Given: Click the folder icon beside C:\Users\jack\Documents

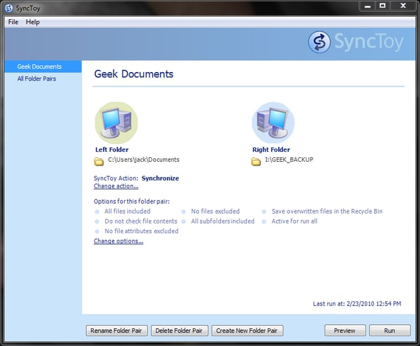Looking at the screenshot, I should click(99, 161).
